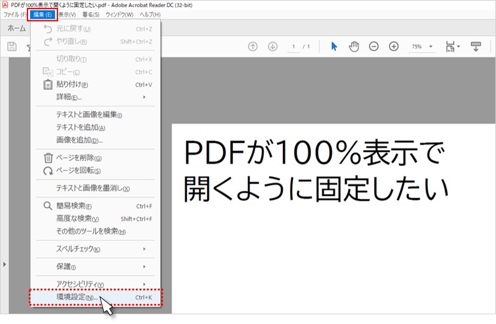Select コピー menu entry
The height and width of the screenshot is (324, 496).
(96, 72)
